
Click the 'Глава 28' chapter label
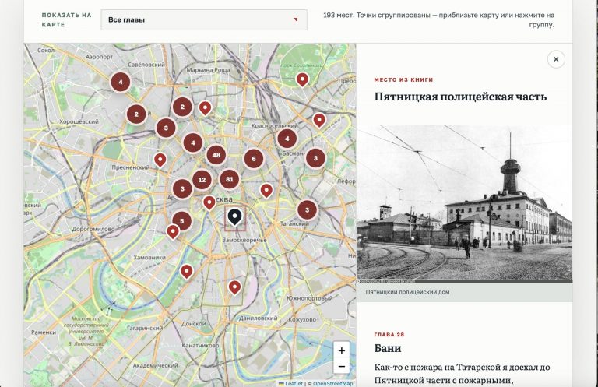click(389, 335)
